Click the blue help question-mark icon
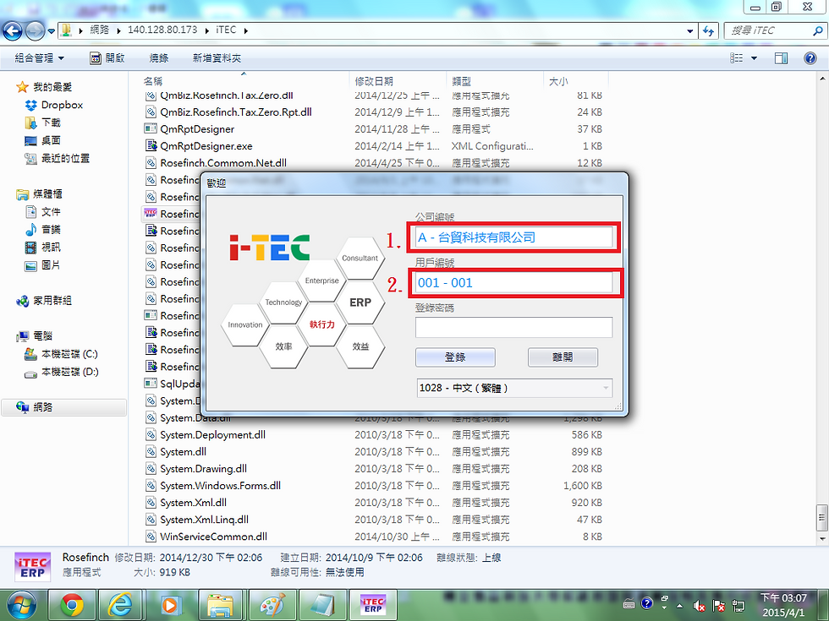This screenshot has width=829, height=621. (810, 58)
